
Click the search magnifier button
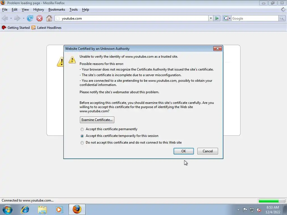click(x=282, y=18)
